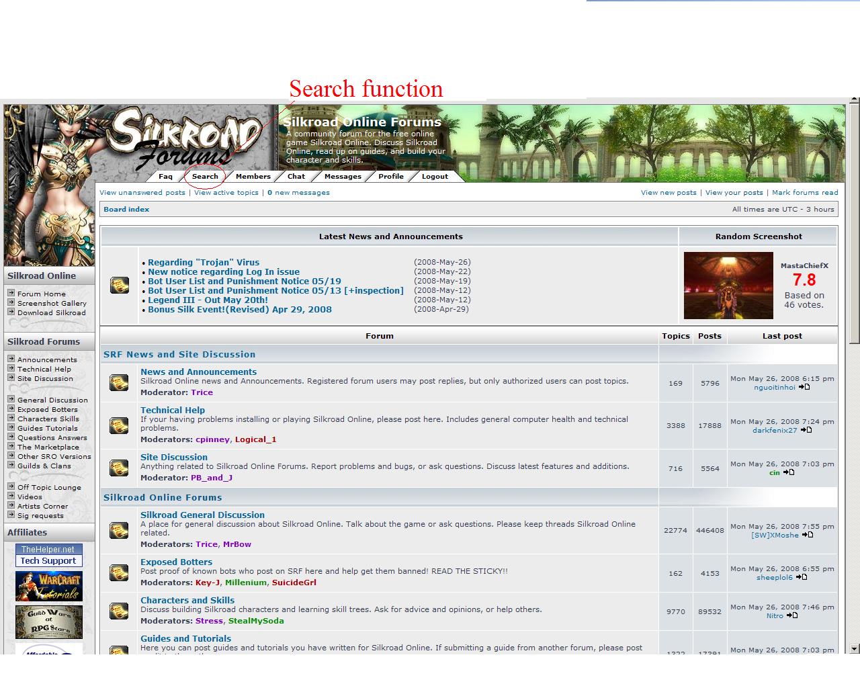This screenshot has height=688, width=860.
Task: Click the arrow icon next to Download Silkroad
Action: (10, 312)
